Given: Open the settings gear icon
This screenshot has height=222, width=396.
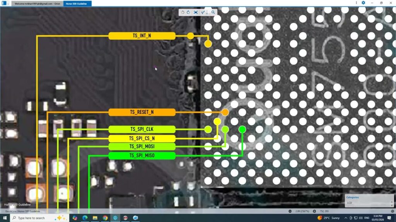Looking at the screenshot, I should 363,3.
